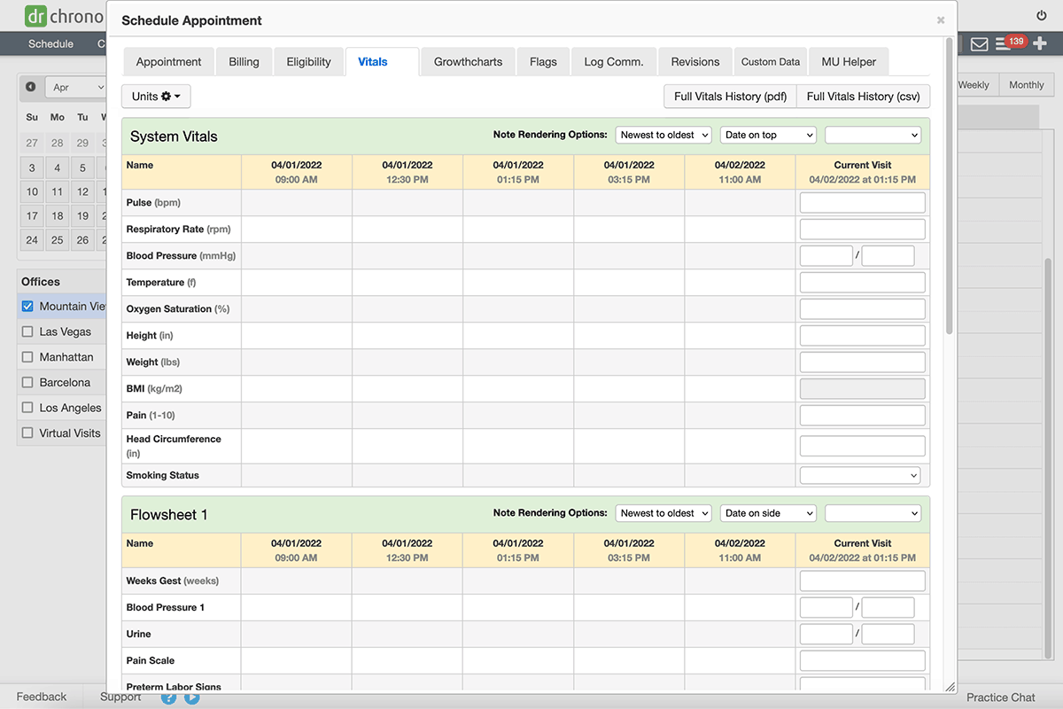The image size is (1063, 709).
Task: Click the Height input field
Action: pos(863,336)
